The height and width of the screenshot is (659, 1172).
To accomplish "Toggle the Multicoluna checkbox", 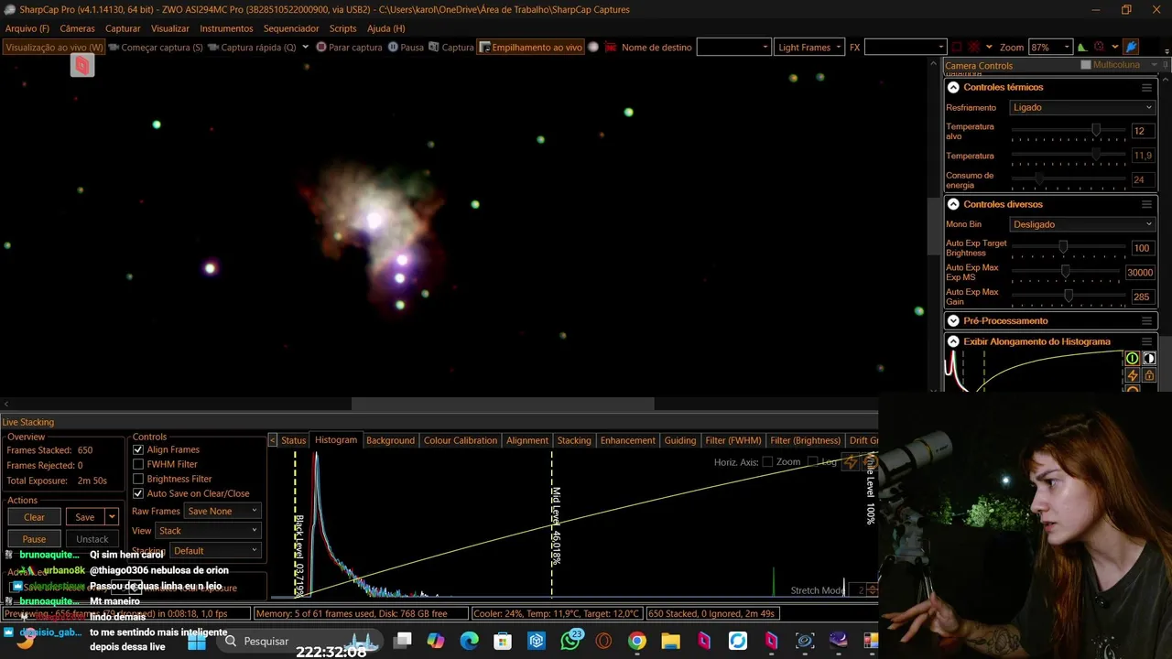I will [1086, 65].
